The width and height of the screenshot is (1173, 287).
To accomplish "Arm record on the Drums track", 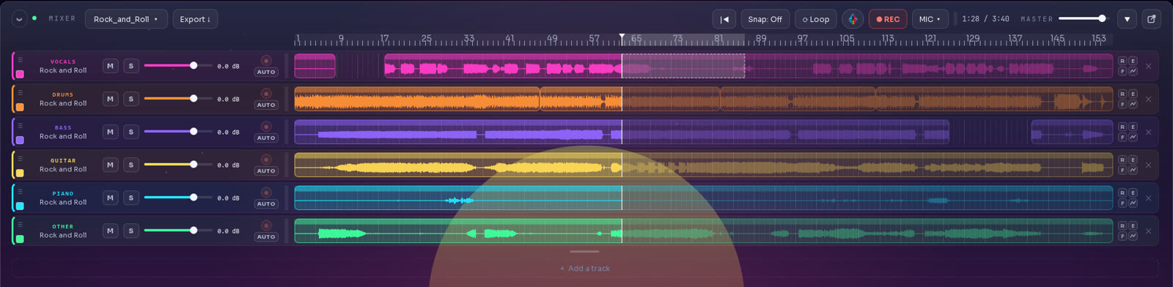I will tap(266, 94).
